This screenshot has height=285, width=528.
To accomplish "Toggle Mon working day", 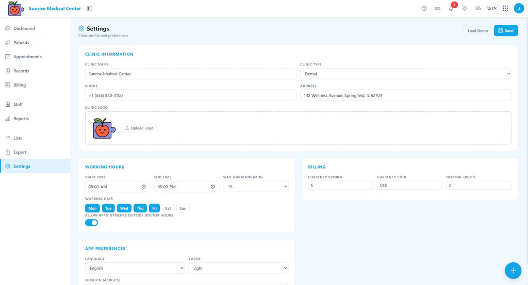I will coord(92,208).
